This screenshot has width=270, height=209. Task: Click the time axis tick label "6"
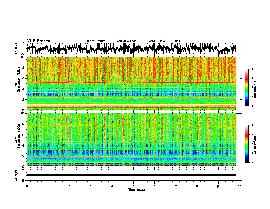pyautogui.click(x=155, y=186)
